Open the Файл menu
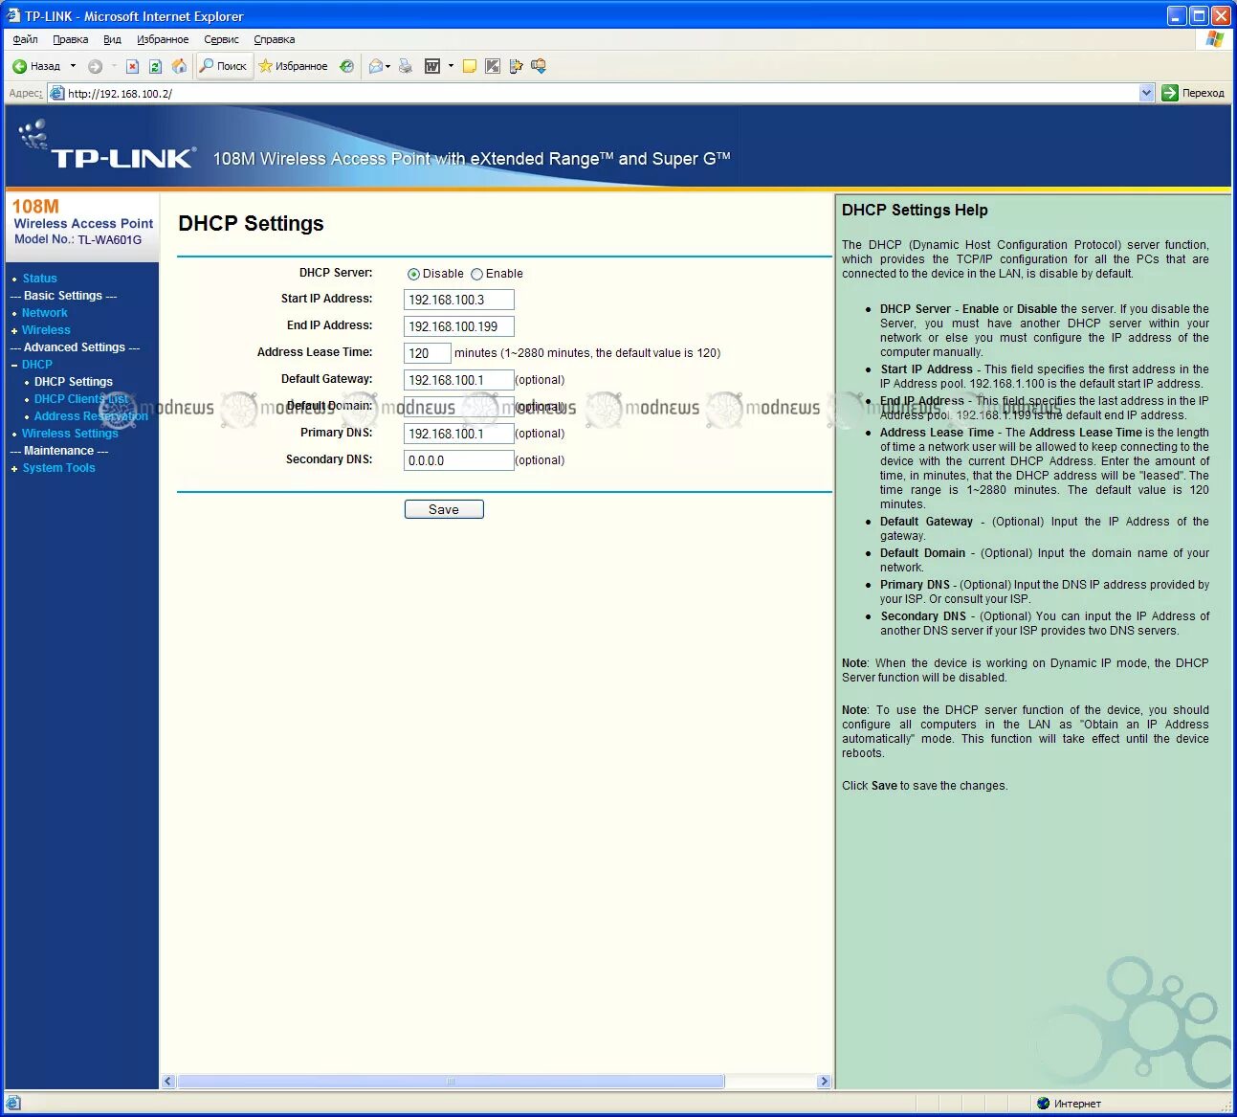The height and width of the screenshot is (1117, 1237). [x=24, y=39]
